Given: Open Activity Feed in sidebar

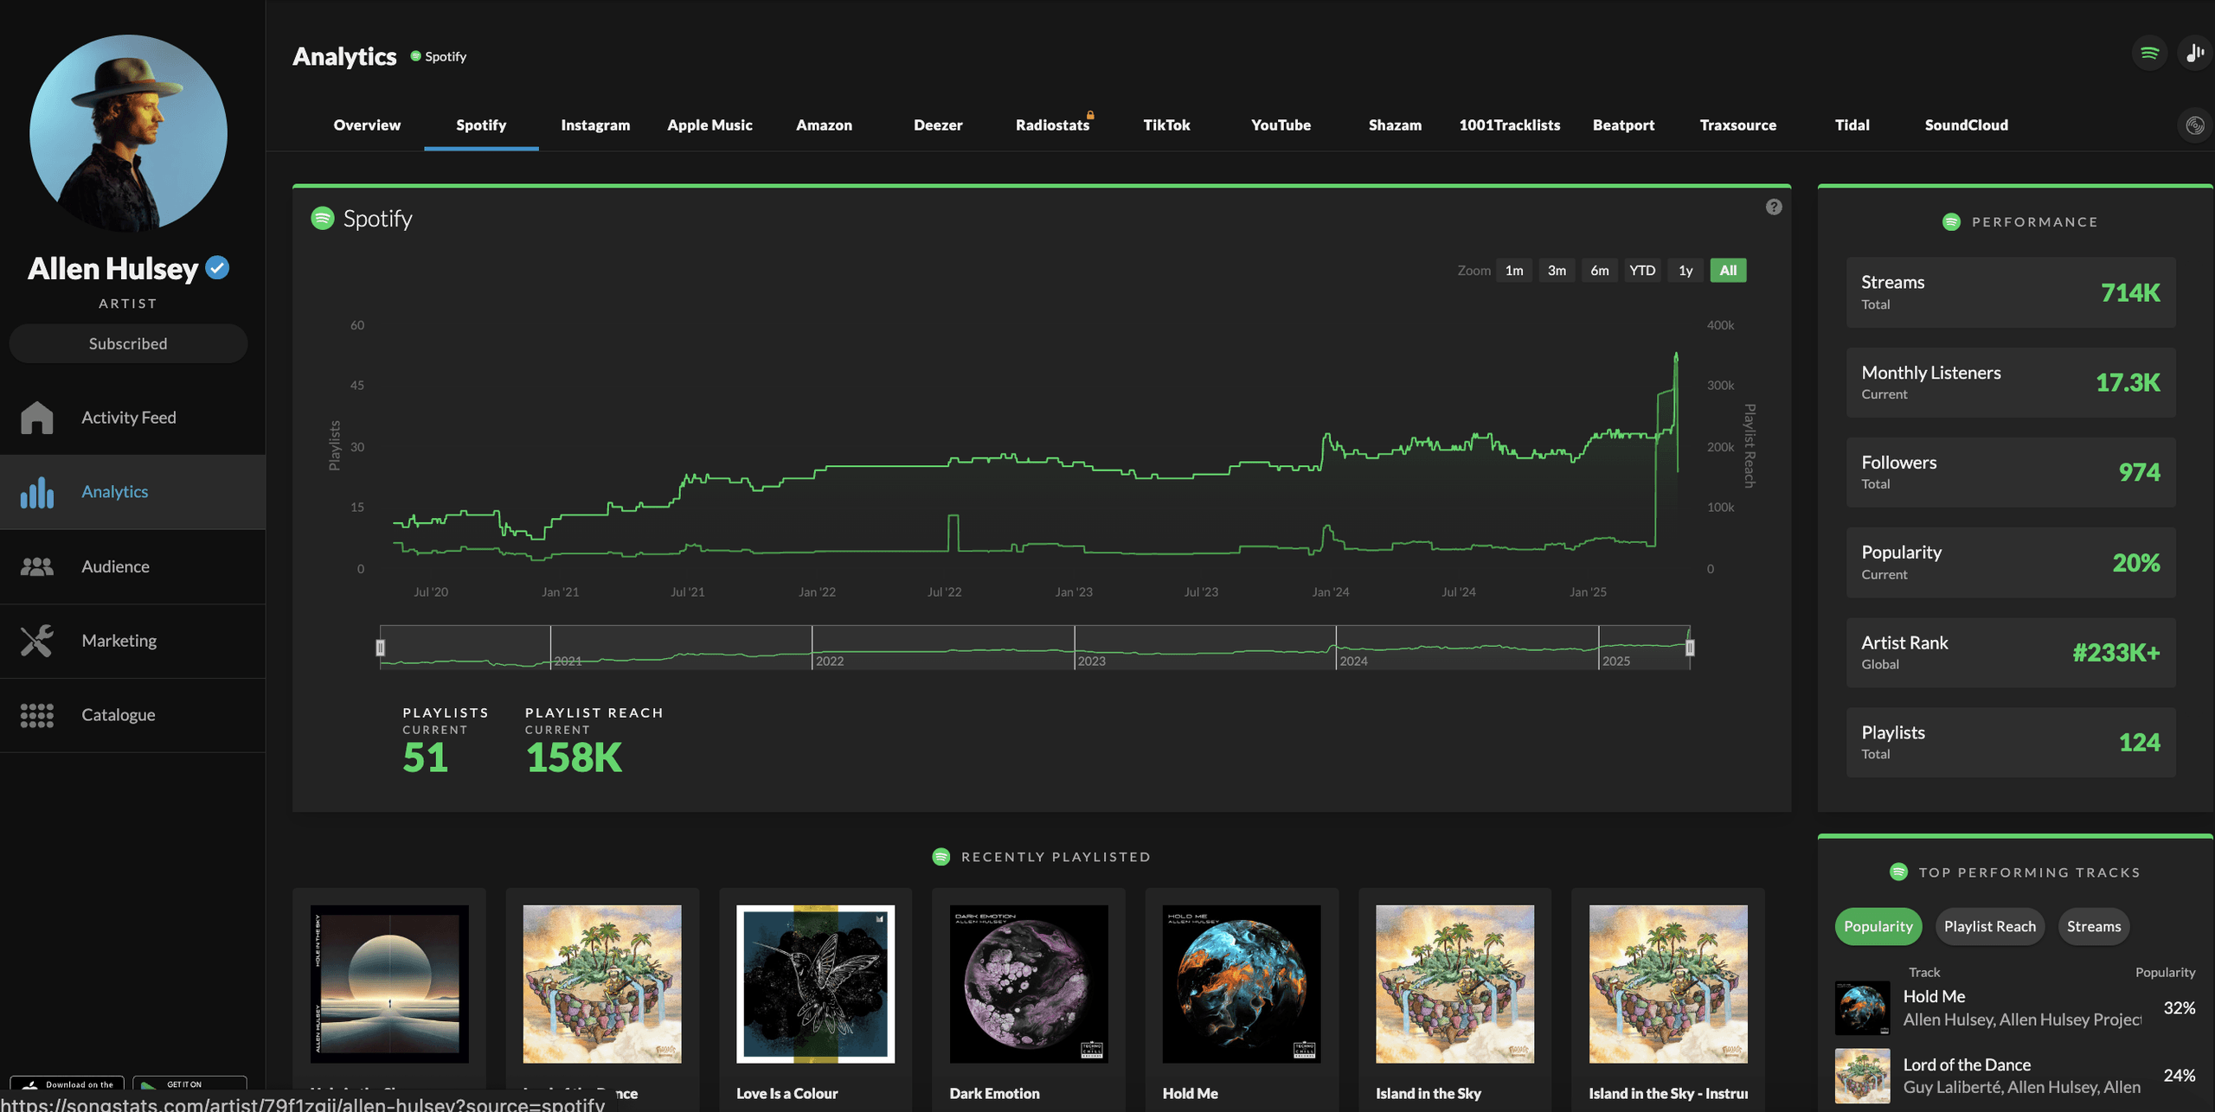Looking at the screenshot, I should [x=132, y=418].
